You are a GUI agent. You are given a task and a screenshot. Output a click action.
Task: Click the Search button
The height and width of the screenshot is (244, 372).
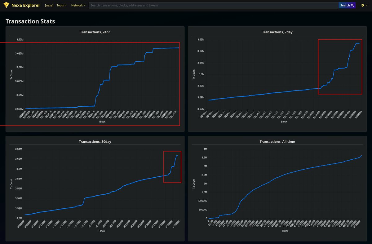click(347, 5)
